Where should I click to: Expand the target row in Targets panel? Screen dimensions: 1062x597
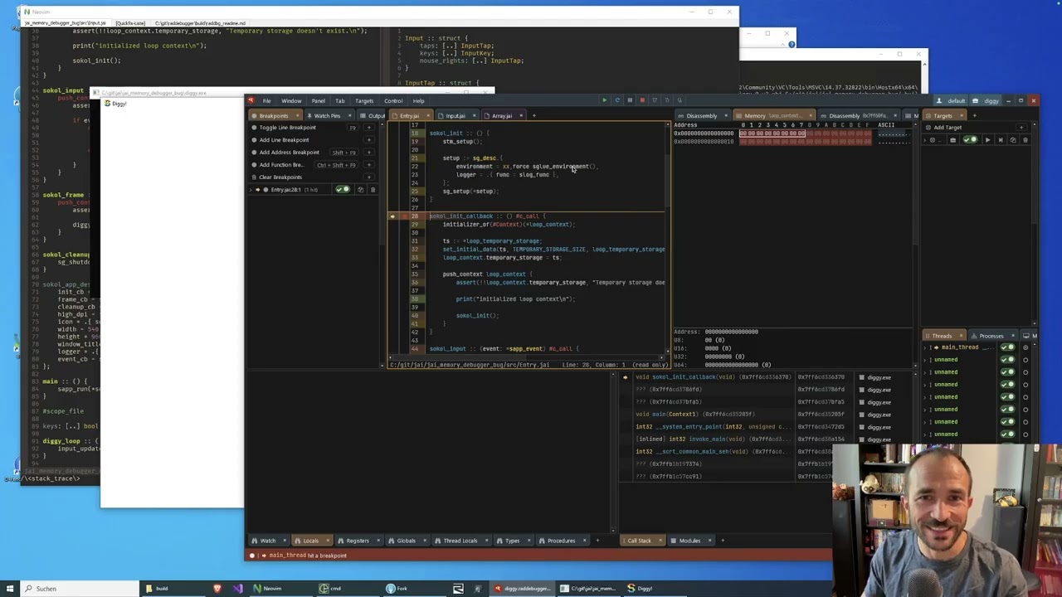coord(924,140)
